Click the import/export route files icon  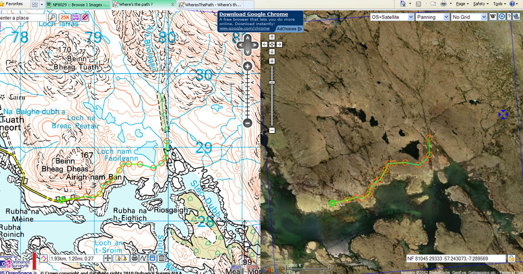(121, 259)
